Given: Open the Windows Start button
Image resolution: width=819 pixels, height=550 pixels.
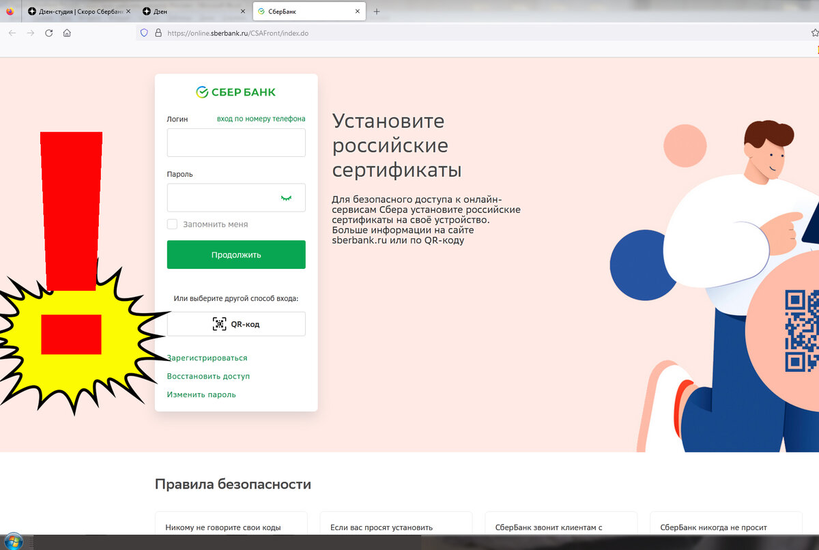Looking at the screenshot, I should (x=13, y=542).
